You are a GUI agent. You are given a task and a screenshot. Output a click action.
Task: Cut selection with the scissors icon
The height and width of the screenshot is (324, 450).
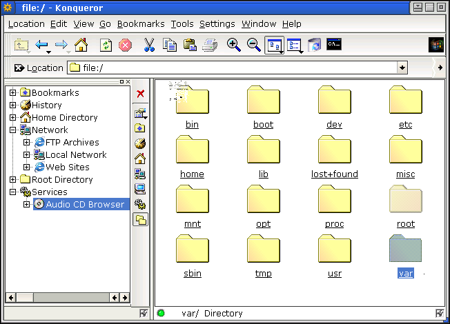149,45
